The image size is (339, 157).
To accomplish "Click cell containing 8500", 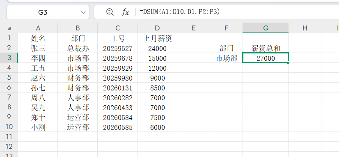I will point(157,88).
